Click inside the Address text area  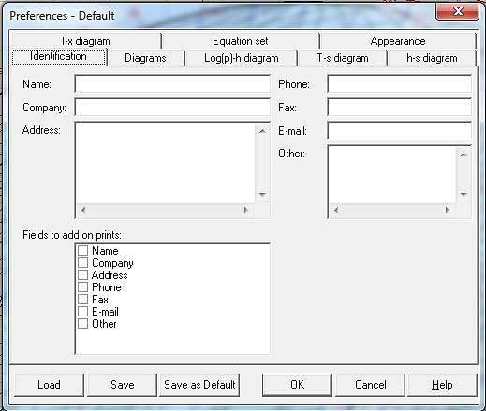pyautogui.click(x=165, y=163)
